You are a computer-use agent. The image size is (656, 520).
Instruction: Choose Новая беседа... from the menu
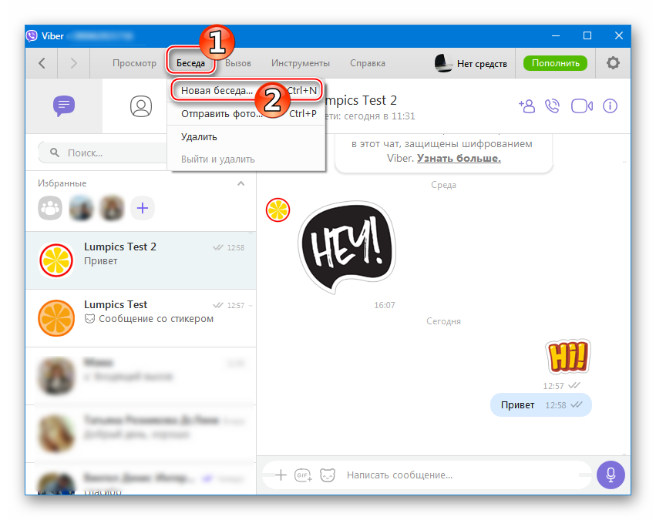[x=247, y=90]
